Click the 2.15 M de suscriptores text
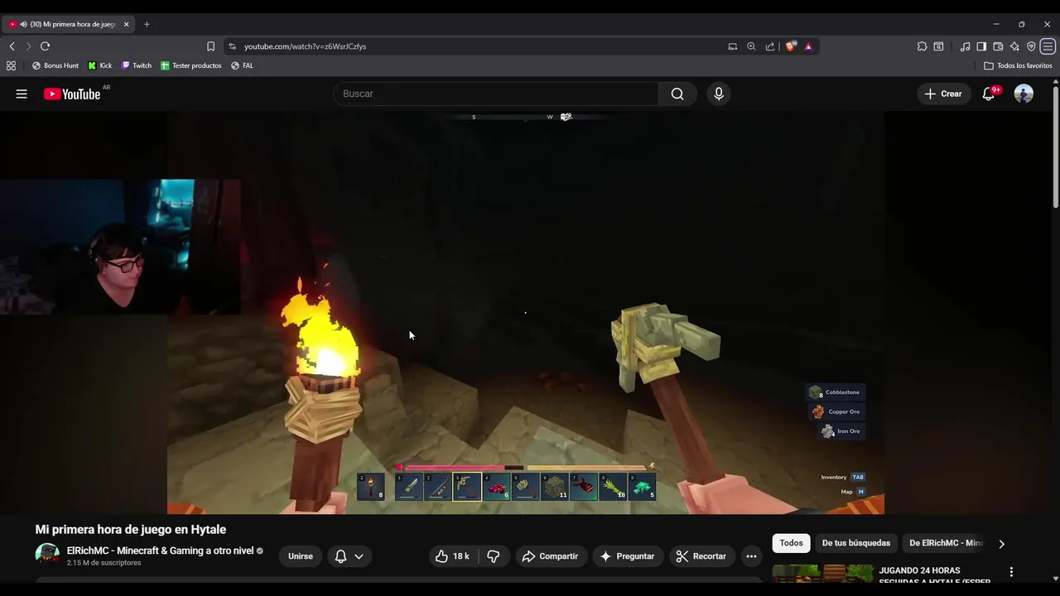This screenshot has height=596, width=1060. 104,563
